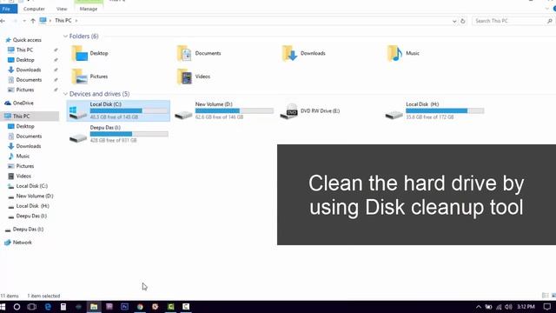Screen dimensions: 556x313
Task: Open Task View on the taskbar
Action: coord(32,307)
